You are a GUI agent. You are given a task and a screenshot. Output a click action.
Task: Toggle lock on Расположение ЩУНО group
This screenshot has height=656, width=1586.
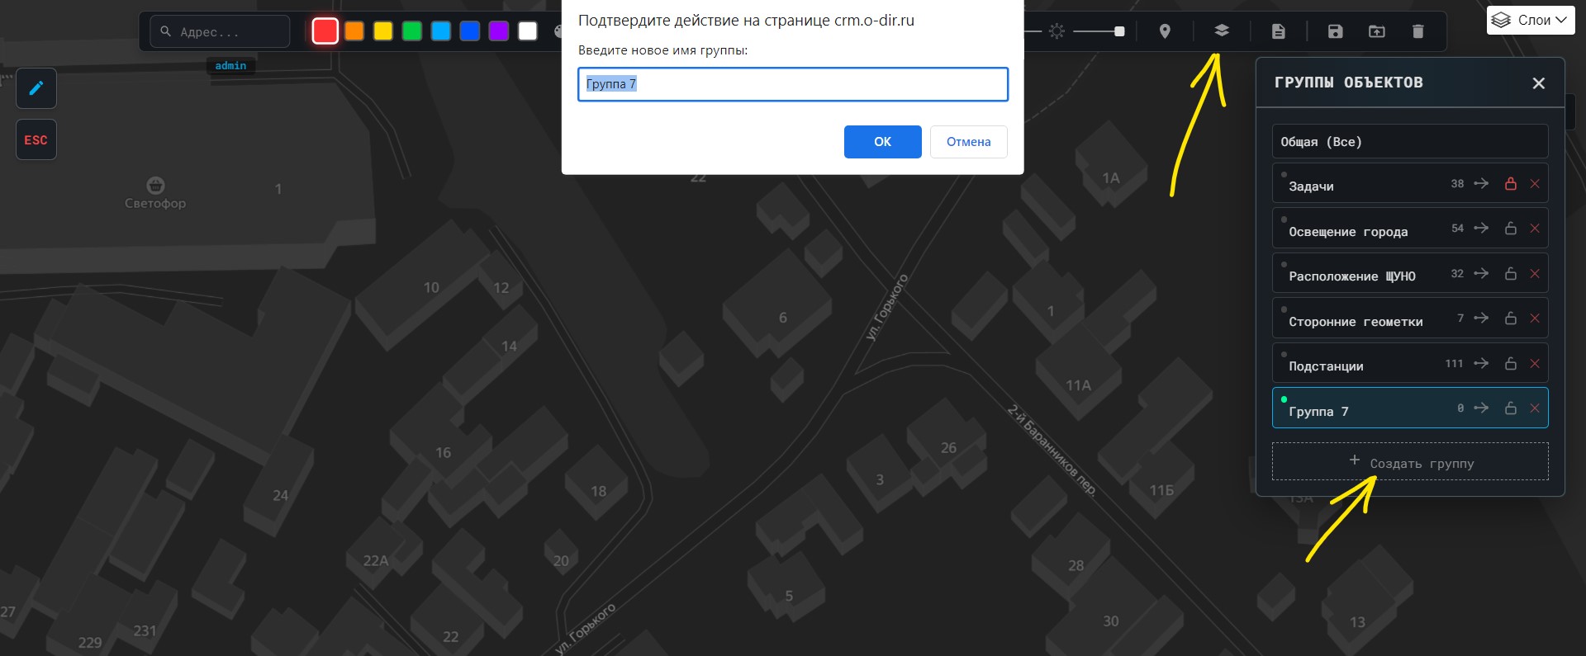pos(1511,274)
